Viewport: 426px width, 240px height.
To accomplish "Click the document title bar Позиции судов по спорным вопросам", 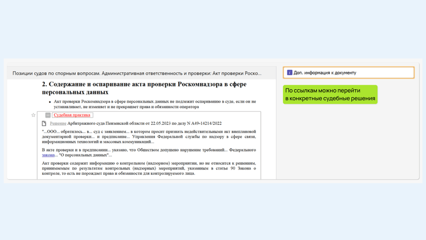I will (141, 73).
